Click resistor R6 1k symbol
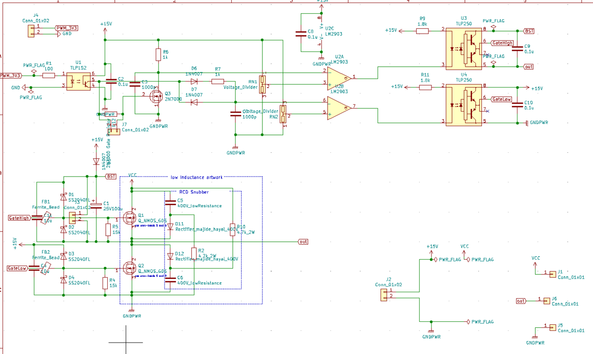The image size is (593, 354). tap(158, 55)
